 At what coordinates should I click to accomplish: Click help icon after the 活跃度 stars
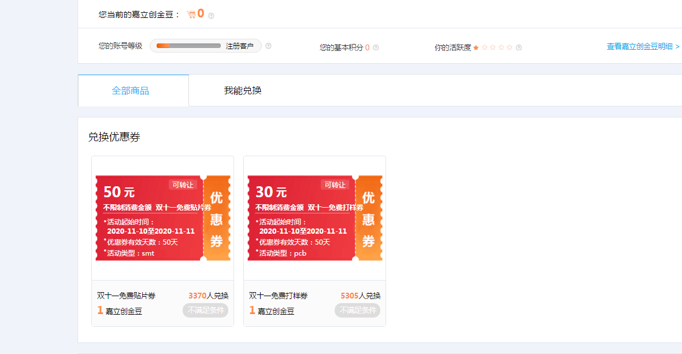(x=518, y=47)
